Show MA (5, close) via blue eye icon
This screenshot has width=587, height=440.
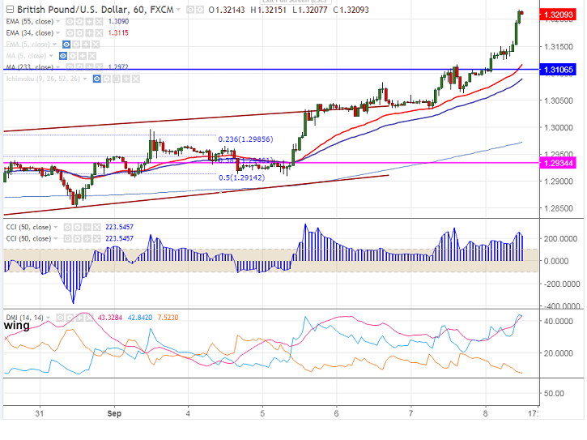tap(63, 56)
